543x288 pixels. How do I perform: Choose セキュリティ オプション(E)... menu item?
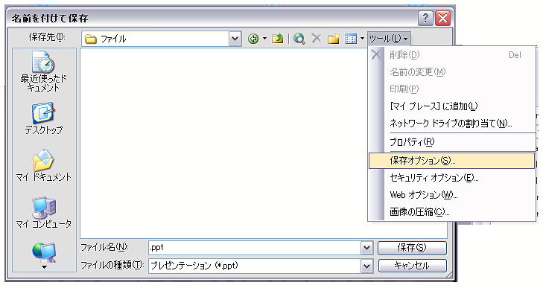pos(452,178)
